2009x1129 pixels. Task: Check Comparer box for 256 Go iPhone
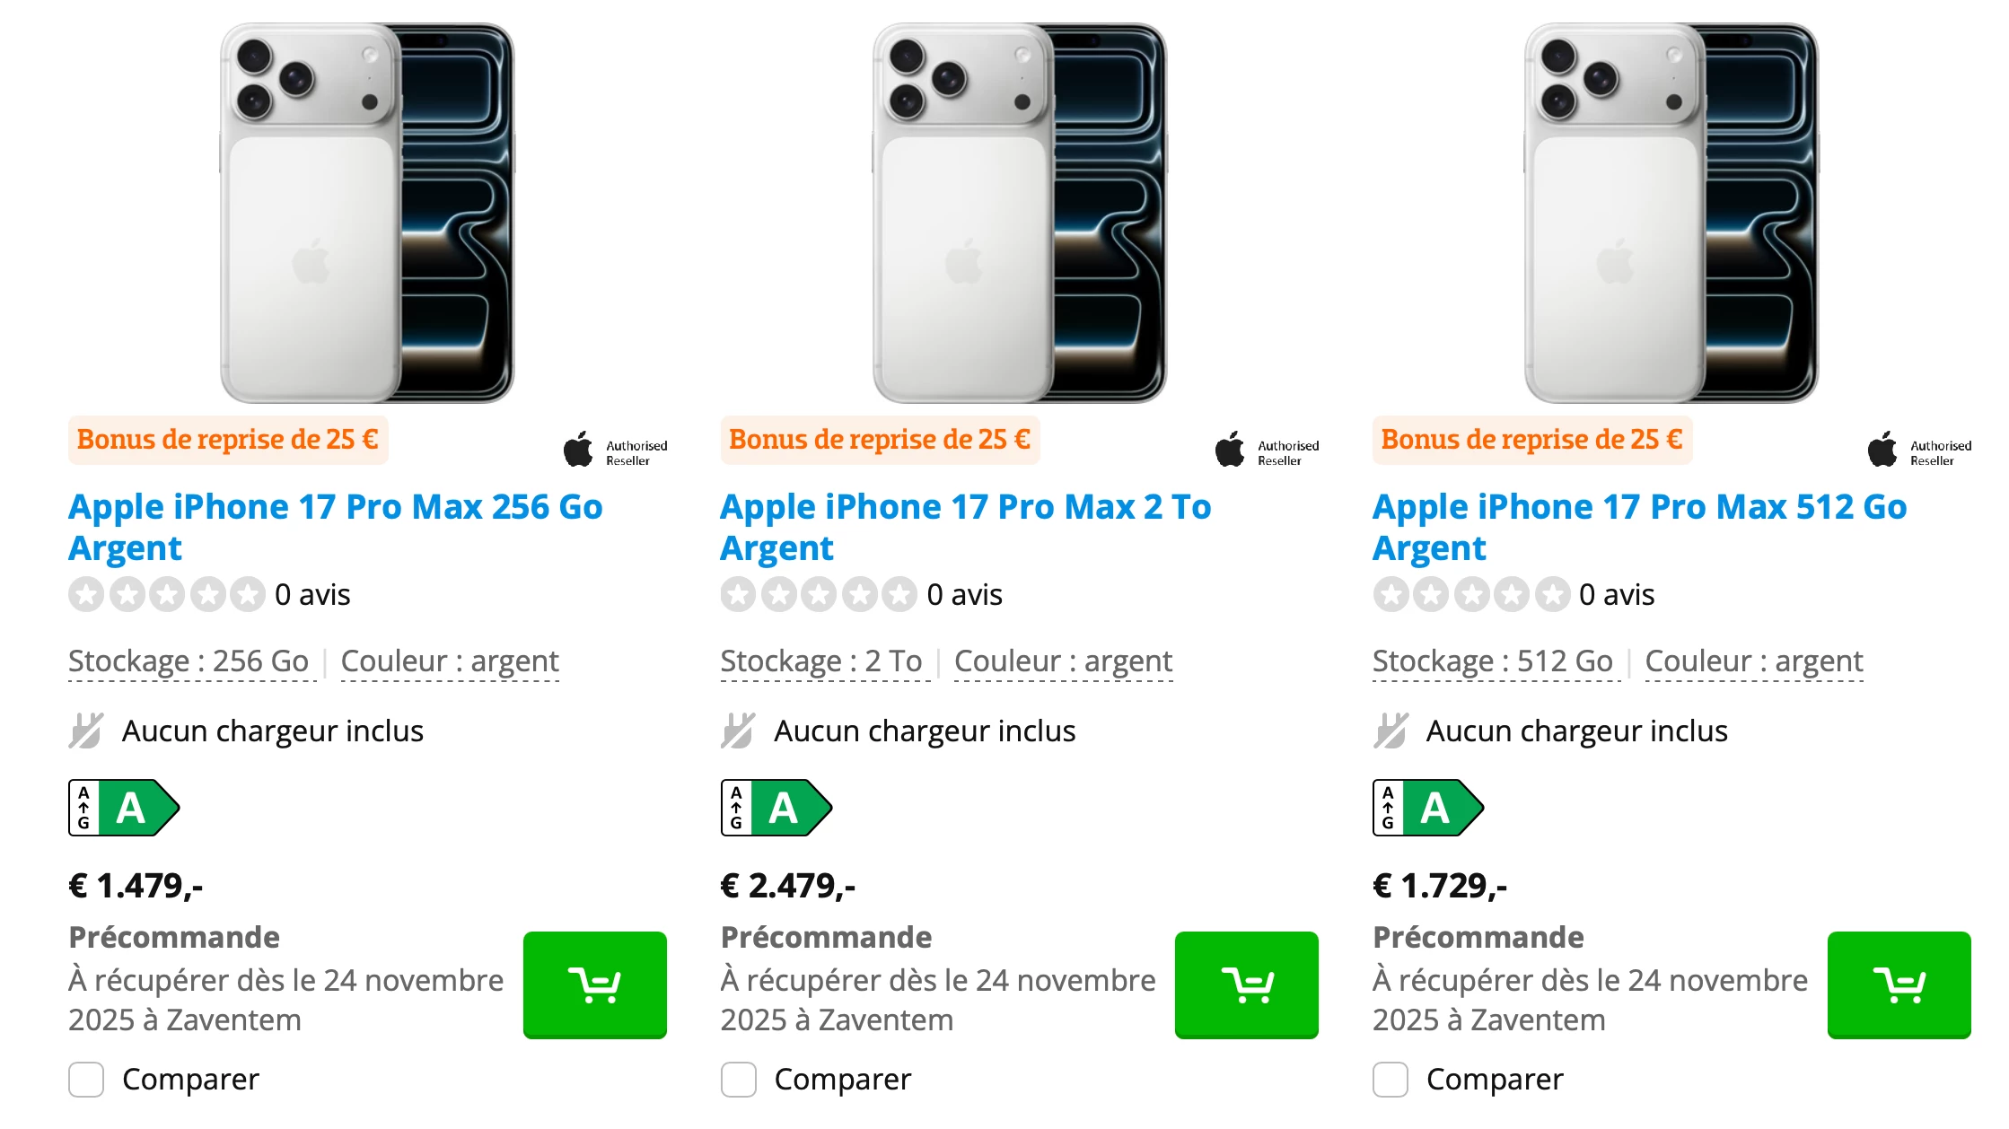tap(87, 1080)
